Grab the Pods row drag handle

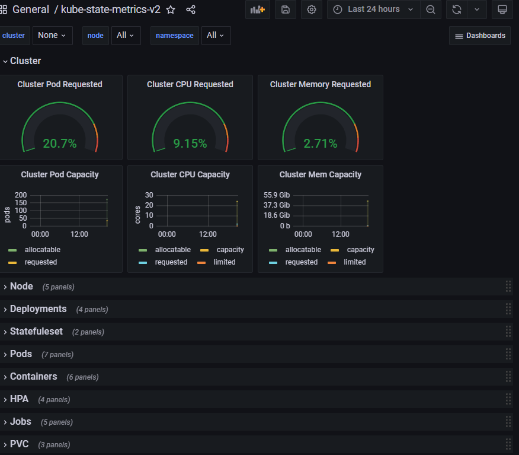[x=508, y=354]
